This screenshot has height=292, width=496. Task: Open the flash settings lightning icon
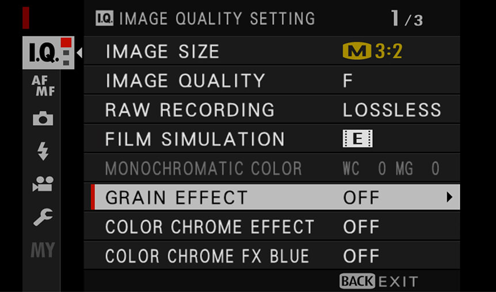pyautogui.click(x=43, y=151)
